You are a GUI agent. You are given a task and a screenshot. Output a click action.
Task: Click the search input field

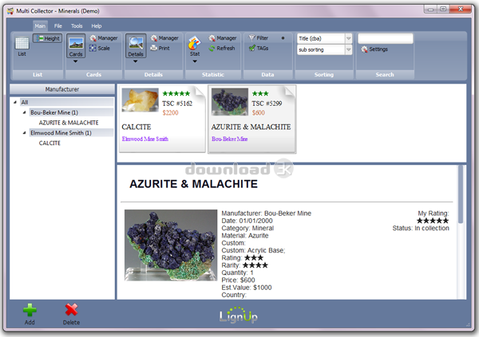(385, 37)
